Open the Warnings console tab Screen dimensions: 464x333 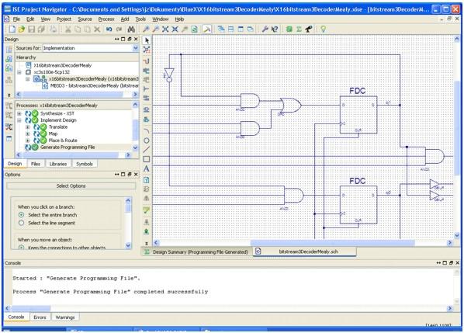65,317
